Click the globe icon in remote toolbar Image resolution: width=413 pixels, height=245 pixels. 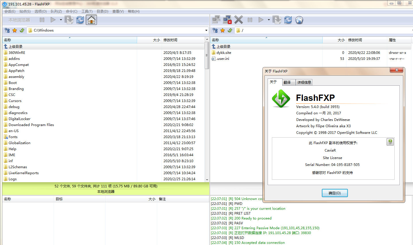[x=299, y=20]
